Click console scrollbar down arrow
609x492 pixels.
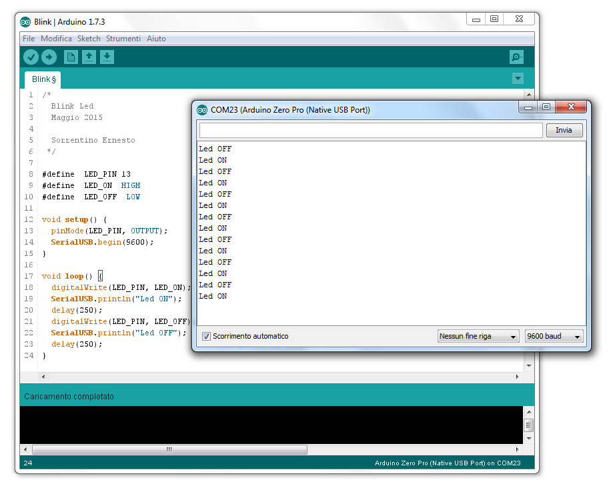[528, 439]
